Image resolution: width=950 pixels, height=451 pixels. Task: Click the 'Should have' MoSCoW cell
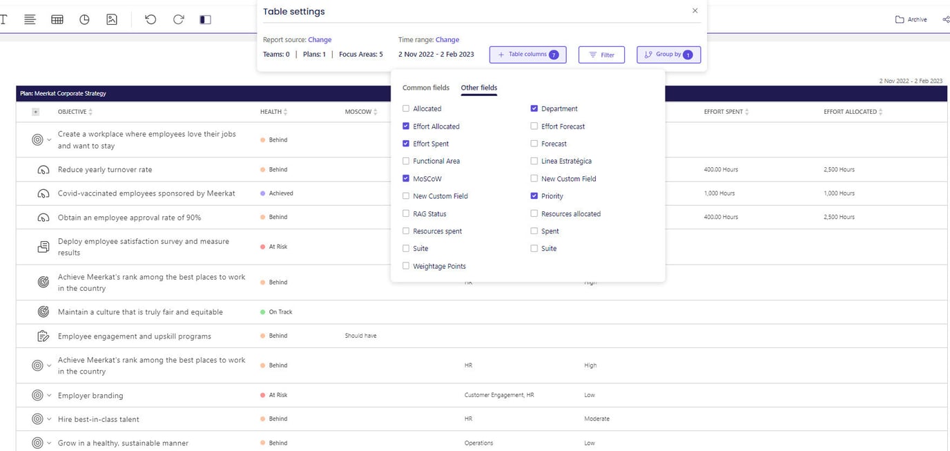click(x=360, y=336)
